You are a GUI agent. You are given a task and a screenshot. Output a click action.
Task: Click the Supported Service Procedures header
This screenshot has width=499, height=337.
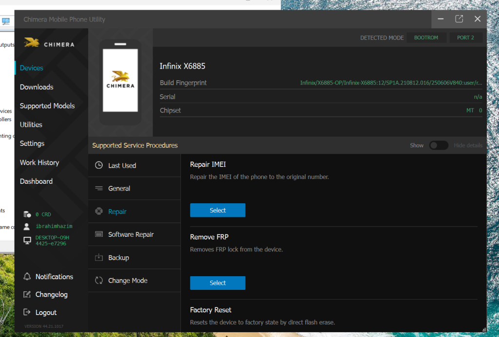point(135,145)
